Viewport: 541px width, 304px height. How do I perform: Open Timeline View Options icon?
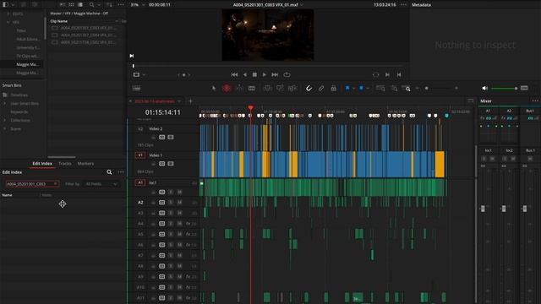pyautogui.click(x=137, y=88)
